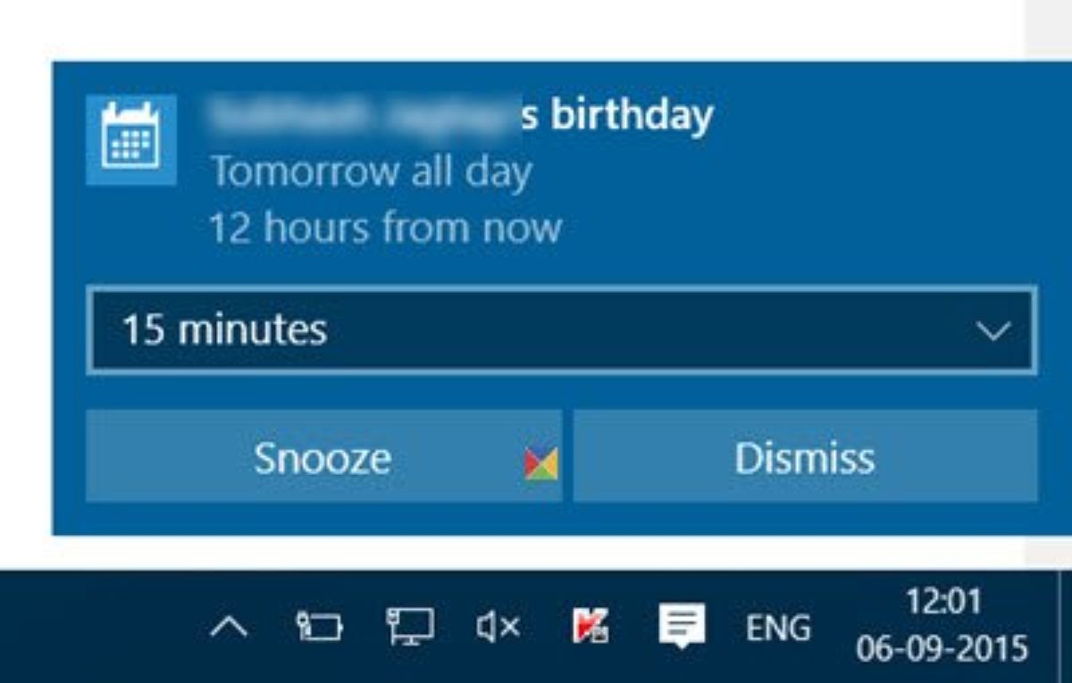This screenshot has width=1072, height=683.
Task: Click the '12 hours from now' text
Action: point(385,227)
